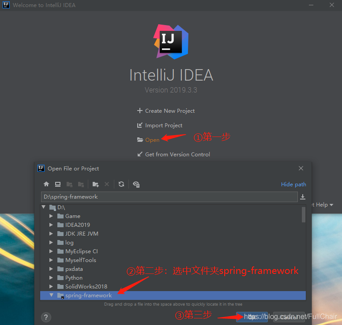The image size is (342, 325).
Task: Click the Get from Version Control arrow icon
Action: click(139, 154)
